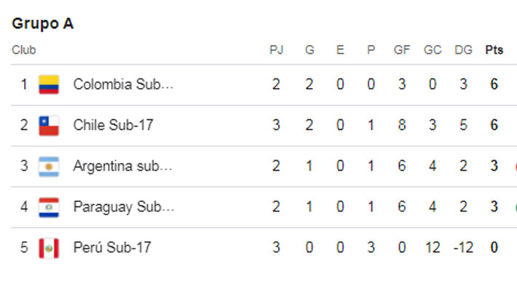Click the GF column header
The height and width of the screenshot is (290, 517).
tap(402, 50)
